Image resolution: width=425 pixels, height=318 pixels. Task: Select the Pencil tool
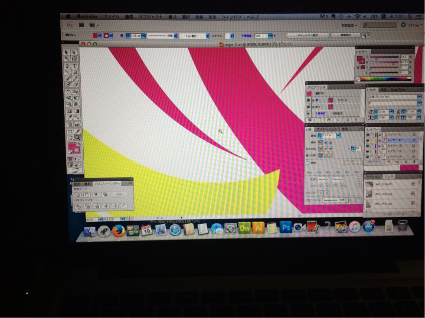point(75,78)
